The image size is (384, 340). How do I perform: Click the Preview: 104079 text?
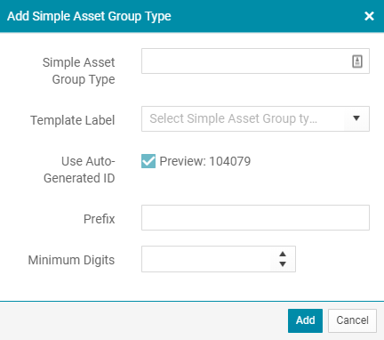tap(205, 161)
